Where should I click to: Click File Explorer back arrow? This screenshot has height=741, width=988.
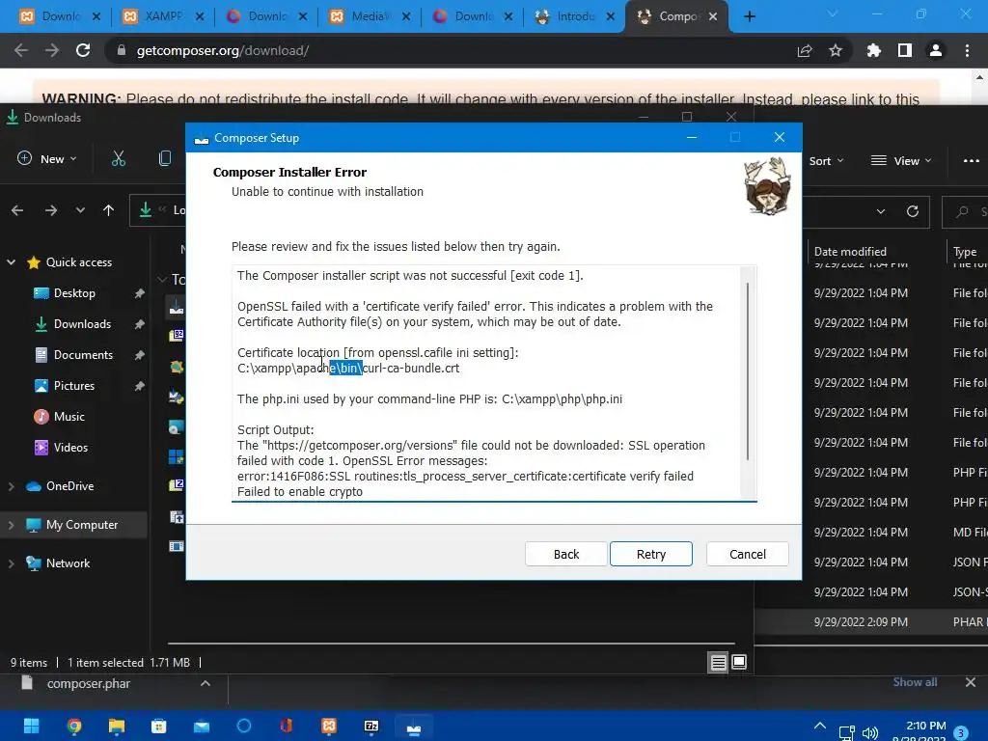pyautogui.click(x=17, y=209)
